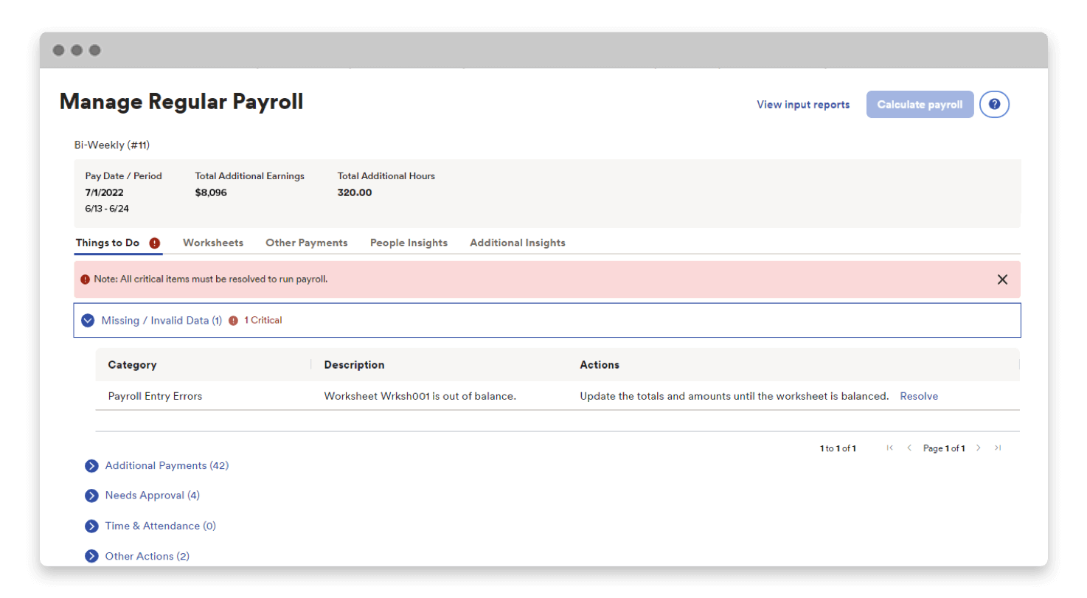
Task: Click the Calculate payroll button
Action: 920,105
